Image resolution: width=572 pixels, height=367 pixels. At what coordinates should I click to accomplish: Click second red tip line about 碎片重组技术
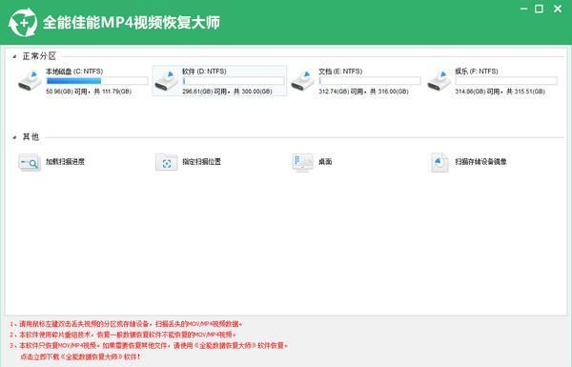(x=123, y=335)
